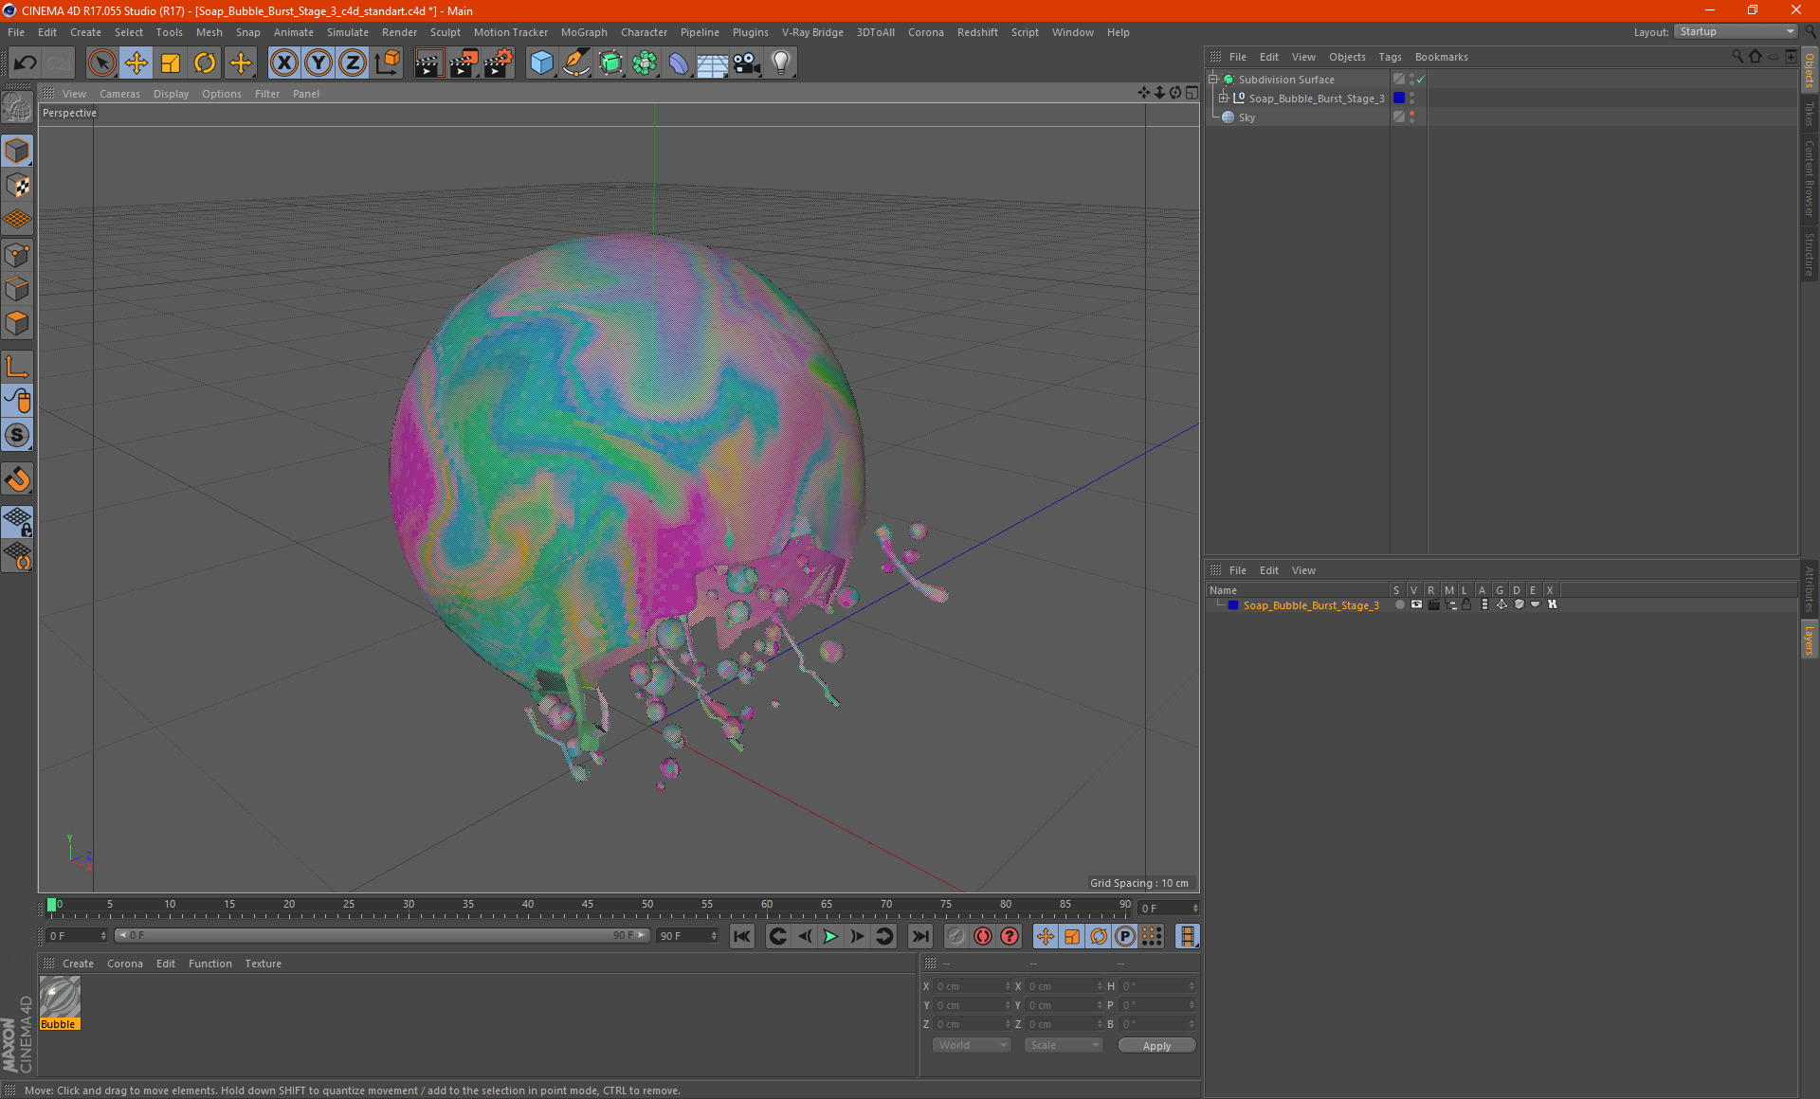
Task: Open the World coordinate dropdown
Action: (x=972, y=1045)
